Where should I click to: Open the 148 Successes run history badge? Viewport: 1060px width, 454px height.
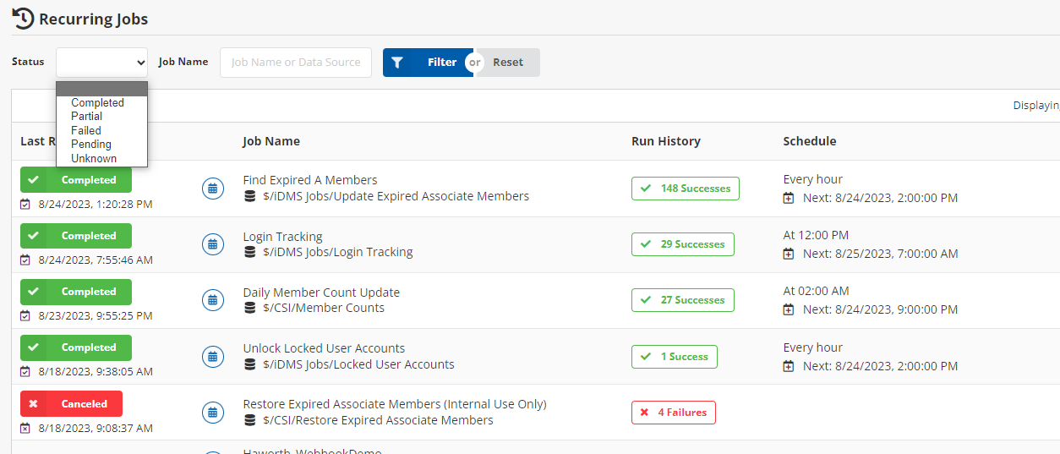coord(685,189)
